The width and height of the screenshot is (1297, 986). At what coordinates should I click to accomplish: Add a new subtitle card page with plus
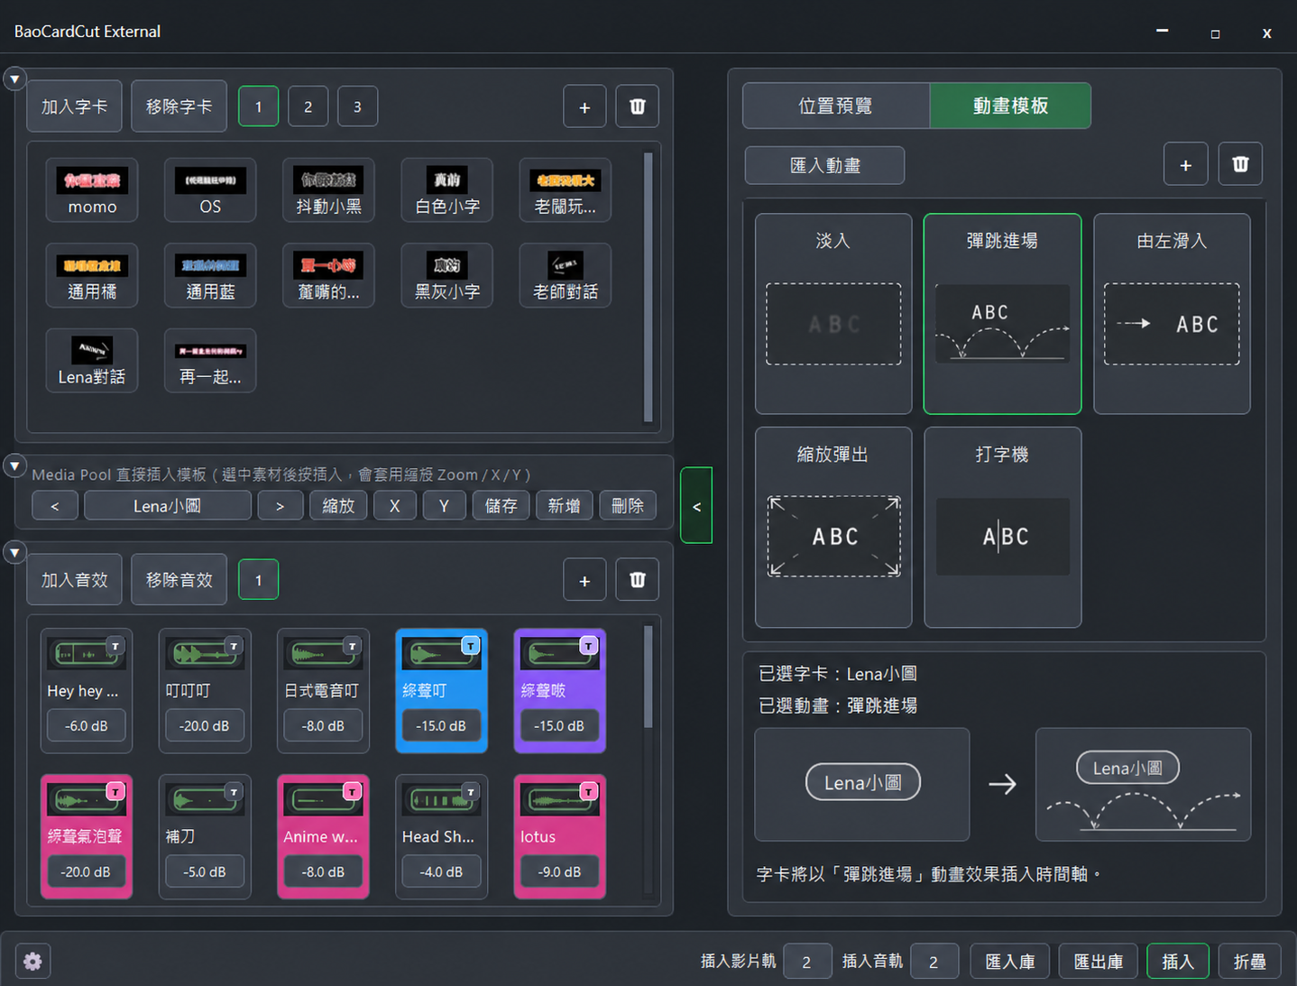point(584,106)
